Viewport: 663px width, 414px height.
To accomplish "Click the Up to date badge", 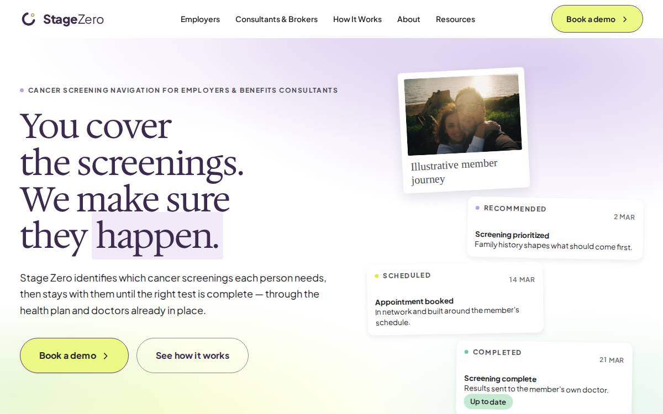I will pos(488,402).
